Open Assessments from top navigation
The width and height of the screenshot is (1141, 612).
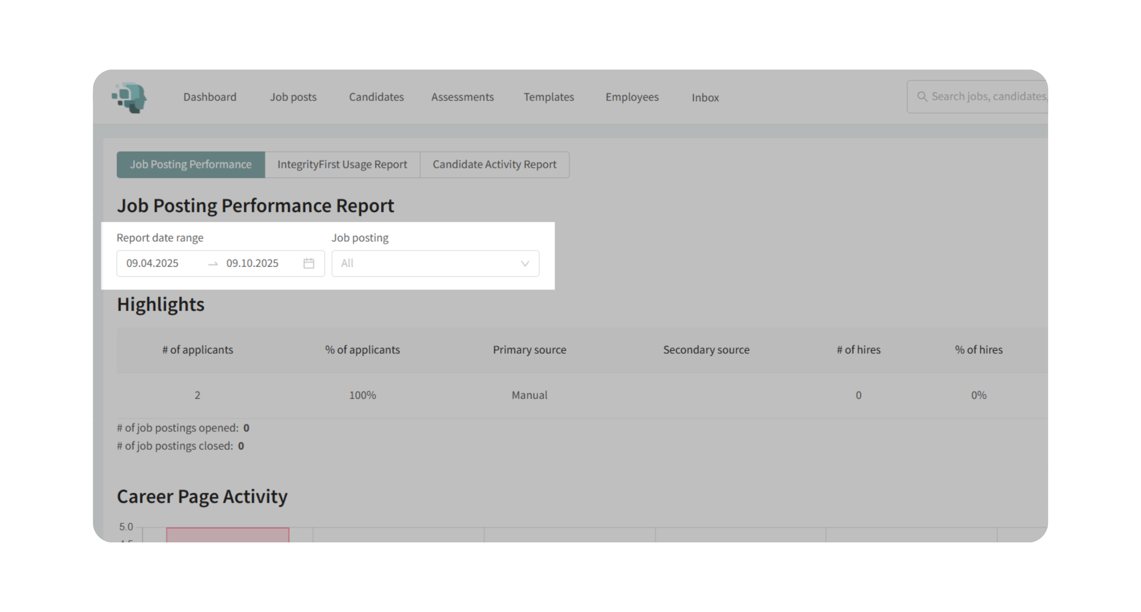pos(462,97)
